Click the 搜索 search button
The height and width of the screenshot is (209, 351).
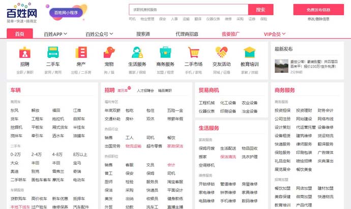click(x=260, y=10)
